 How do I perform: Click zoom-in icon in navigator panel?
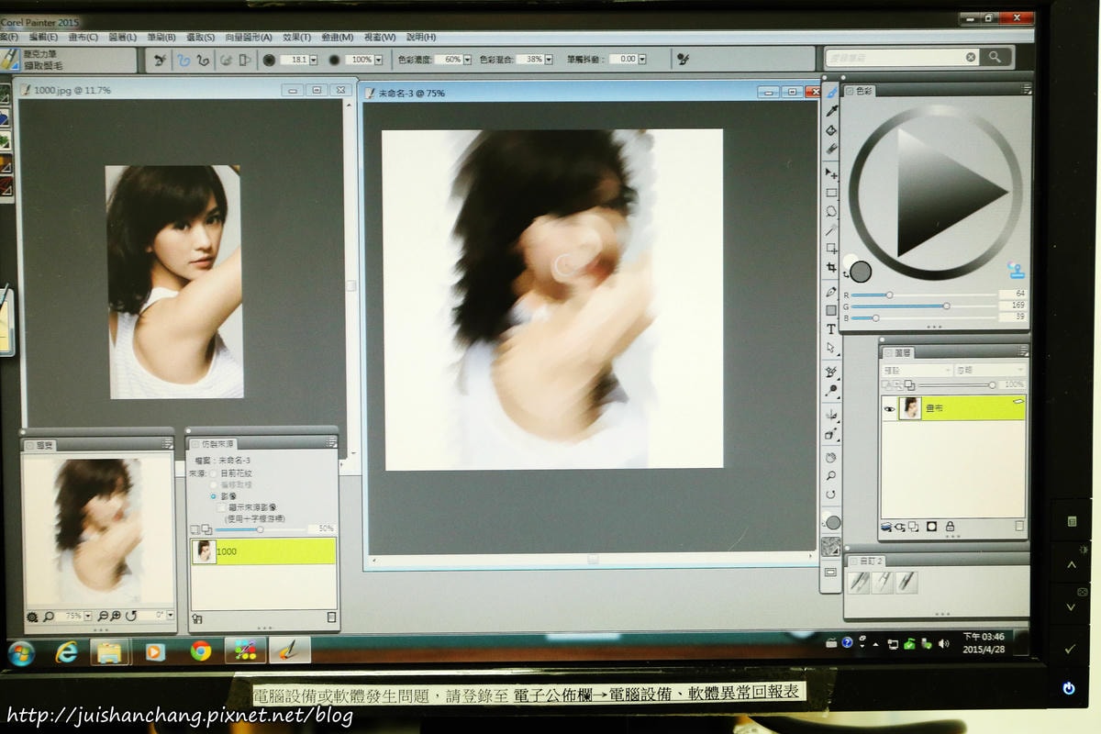[x=117, y=616]
